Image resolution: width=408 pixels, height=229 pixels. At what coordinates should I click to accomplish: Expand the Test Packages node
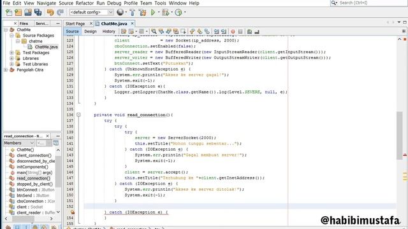(11, 53)
